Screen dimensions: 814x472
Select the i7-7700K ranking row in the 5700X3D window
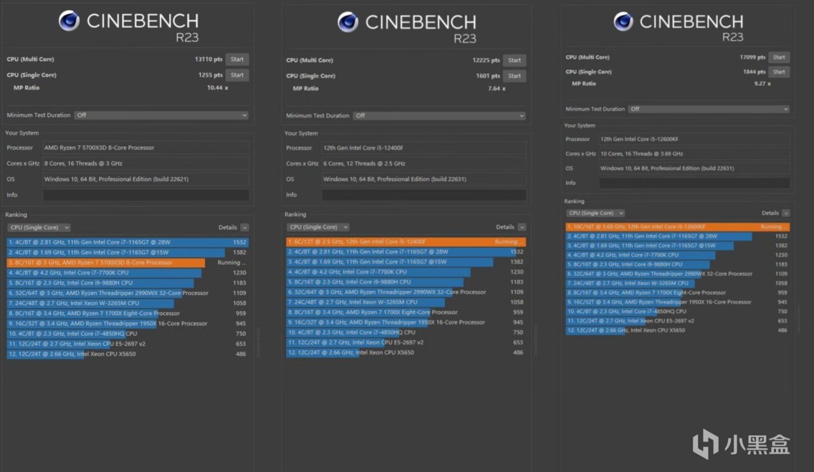[127, 273]
